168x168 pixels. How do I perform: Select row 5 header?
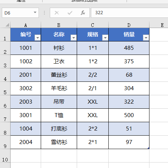coord(5,88)
